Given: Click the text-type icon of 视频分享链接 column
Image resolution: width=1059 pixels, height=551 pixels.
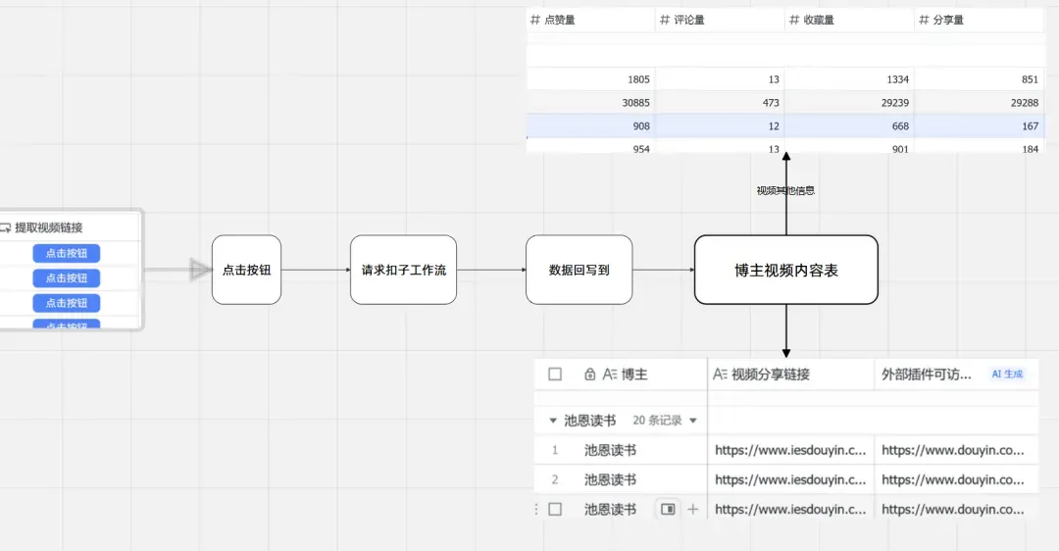Looking at the screenshot, I should [721, 375].
